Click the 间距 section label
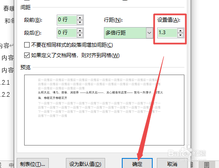219x168 pixels. click(x=25, y=8)
